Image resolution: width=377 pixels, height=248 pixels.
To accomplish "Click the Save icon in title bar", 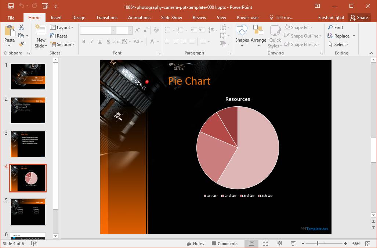I will click(x=11, y=6).
